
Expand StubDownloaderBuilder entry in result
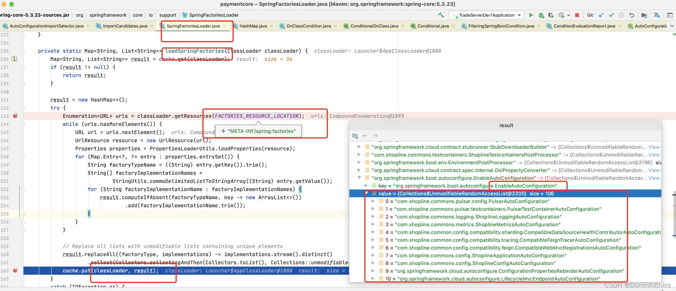359,147
